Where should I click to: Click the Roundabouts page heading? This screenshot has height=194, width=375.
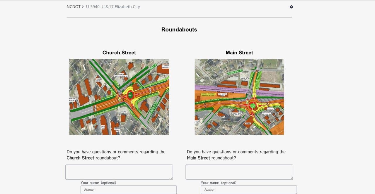[179, 30]
